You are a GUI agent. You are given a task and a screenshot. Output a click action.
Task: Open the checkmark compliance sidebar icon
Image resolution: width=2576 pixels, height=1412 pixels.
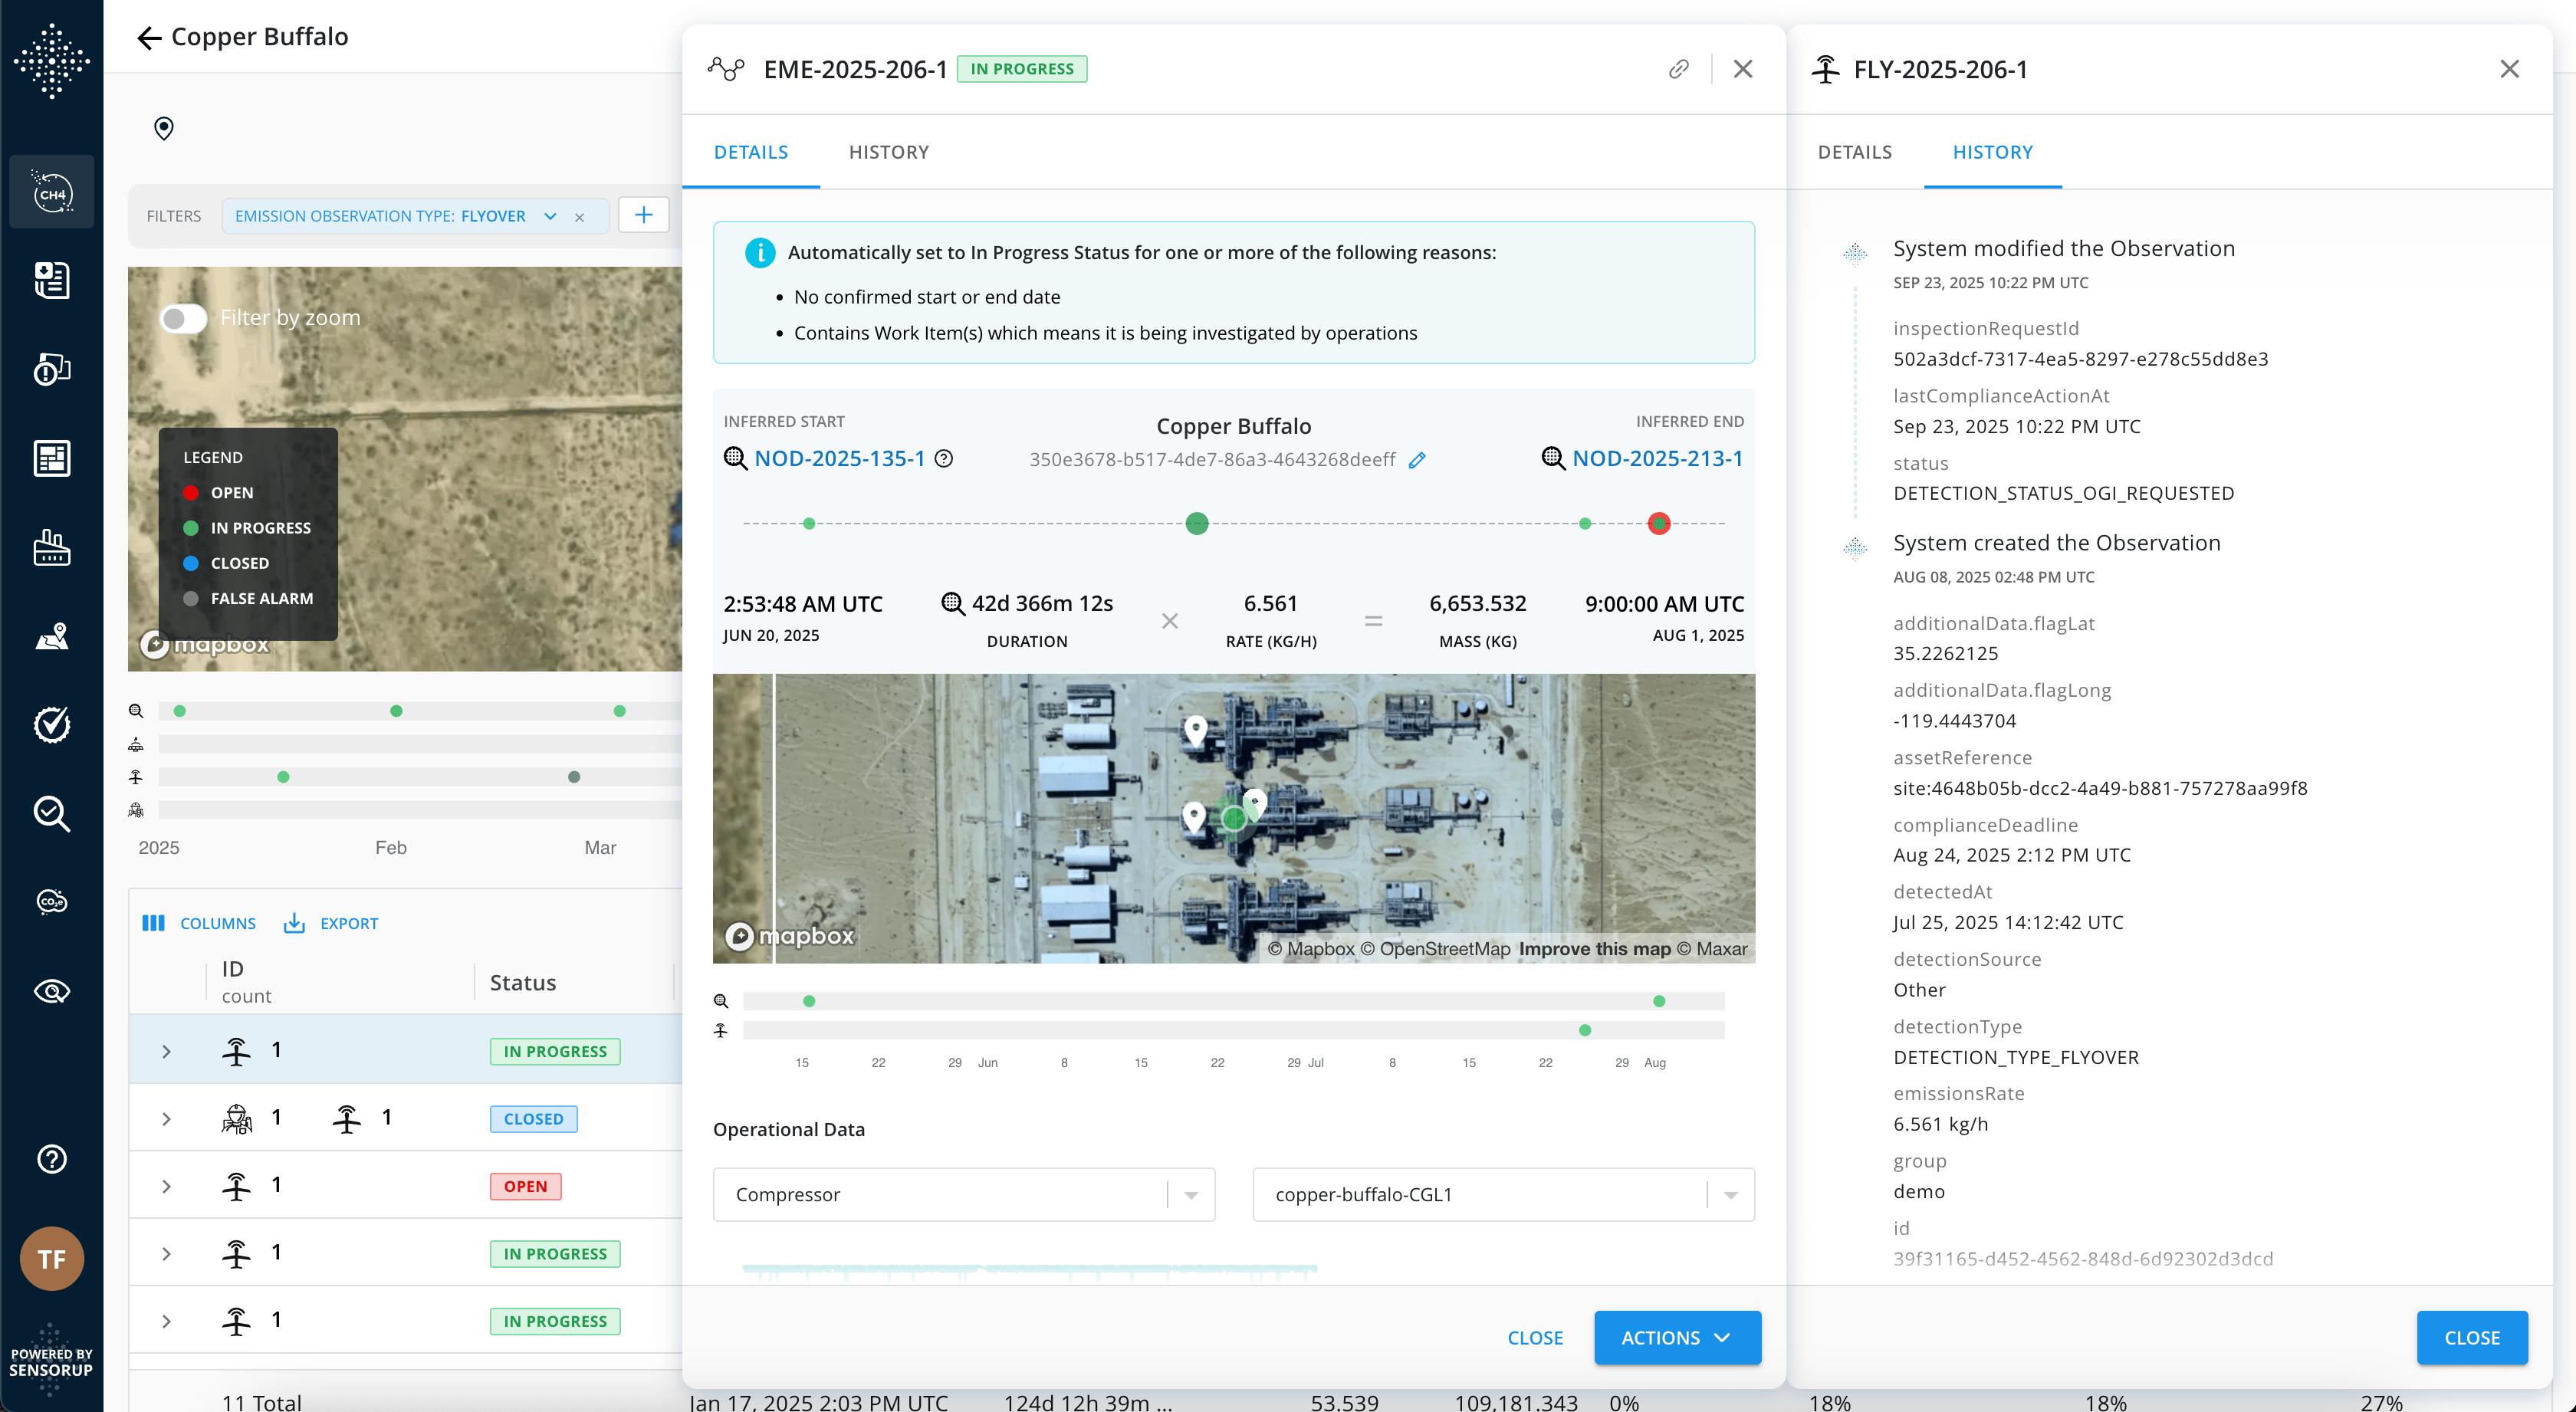pos(52,724)
